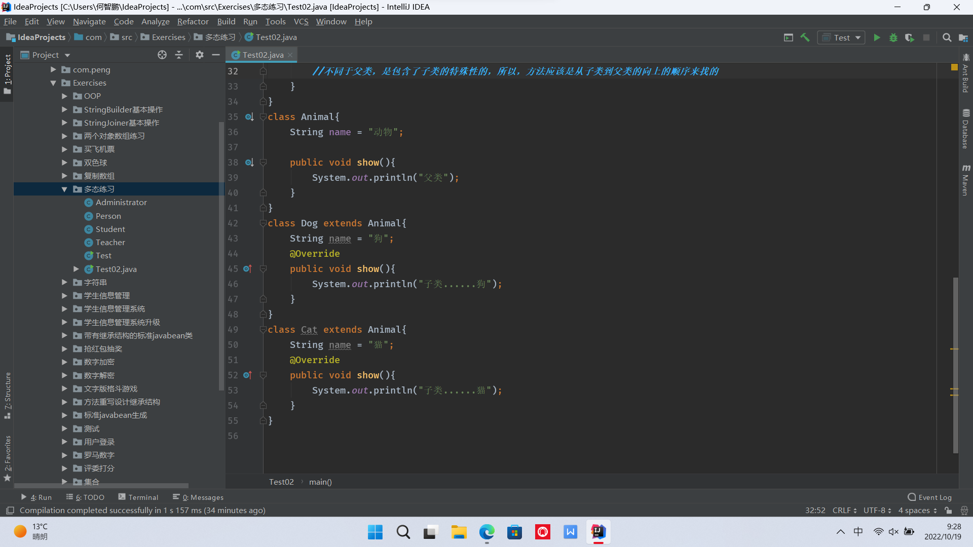Toggle read-only lock icon in status bar
Screen dimensions: 973x547
pyautogui.click(x=948, y=511)
